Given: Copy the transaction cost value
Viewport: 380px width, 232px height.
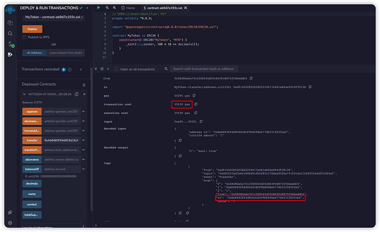Looking at the screenshot, I should click(195, 104).
